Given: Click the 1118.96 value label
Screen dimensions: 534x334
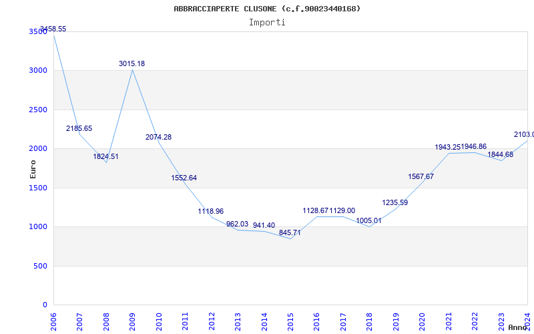Looking at the screenshot, I should click(x=211, y=211).
